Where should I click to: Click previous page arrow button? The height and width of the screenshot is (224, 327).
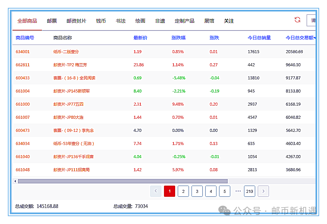pyautogui.click(x=156, y=191)
